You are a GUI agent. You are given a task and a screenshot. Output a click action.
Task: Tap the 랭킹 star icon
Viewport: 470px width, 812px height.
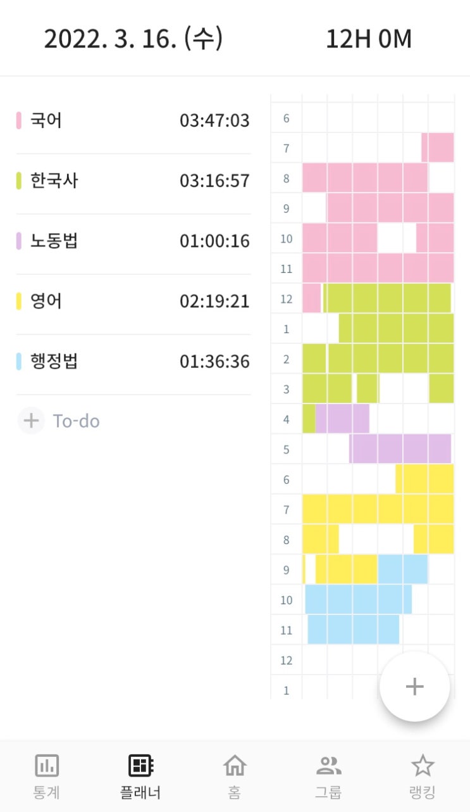click(x=423, y=766)
